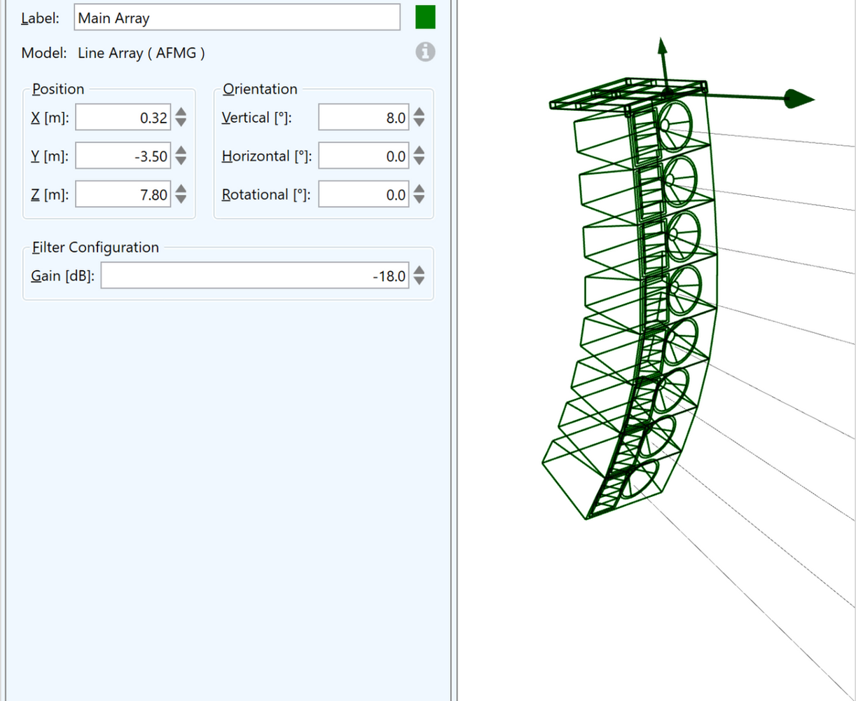Increase Rotational angle with the up arrow
Viewport: 856px width, 701px height.
tap(419, 189)
